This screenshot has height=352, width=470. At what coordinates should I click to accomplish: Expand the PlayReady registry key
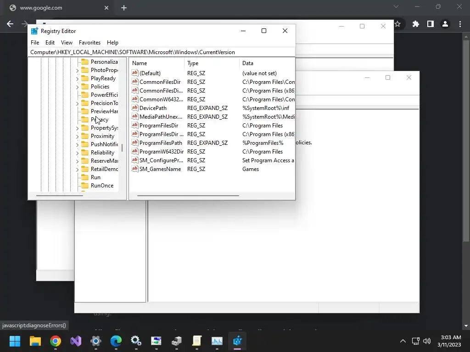pyautogui.click(x=77, y=79)
